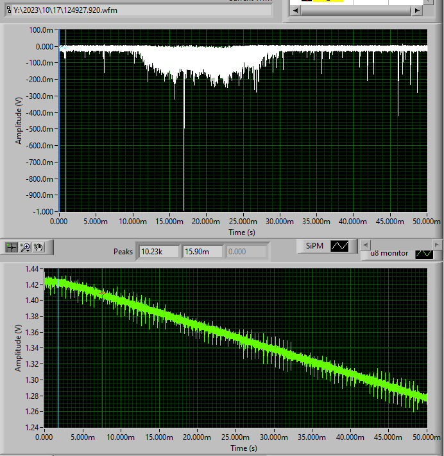Click right arrow of the top horizontal scrollbar

417,11
